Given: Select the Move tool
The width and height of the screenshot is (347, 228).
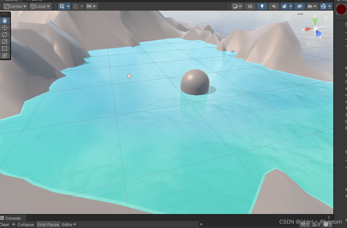Looking at the screenshot, I should tap(5, 28).
